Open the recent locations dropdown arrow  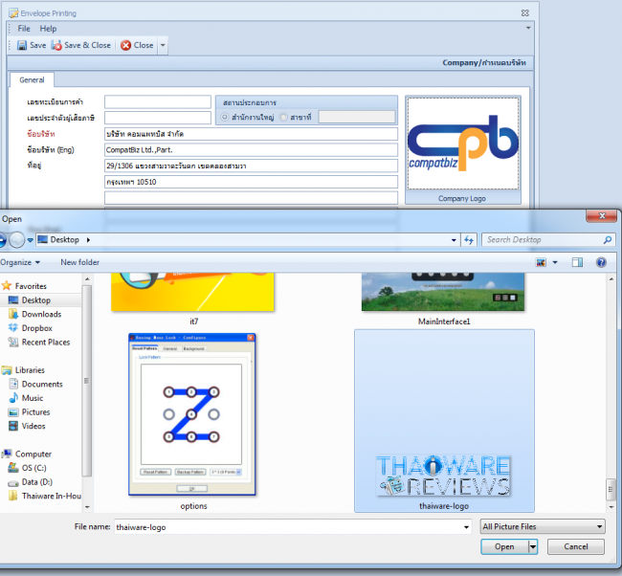pos(31,240)
